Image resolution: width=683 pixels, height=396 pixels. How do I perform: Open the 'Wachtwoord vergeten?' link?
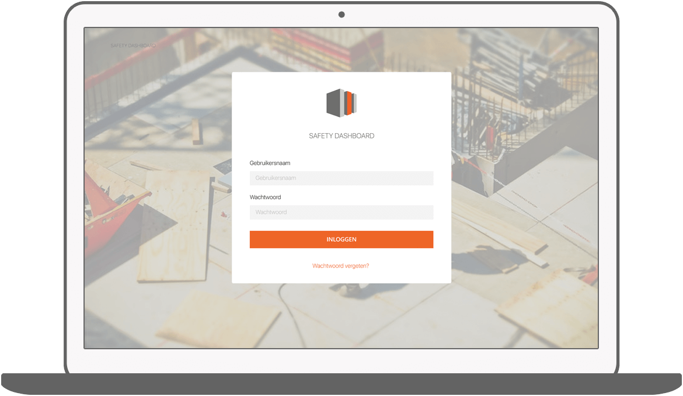point(341,266)
